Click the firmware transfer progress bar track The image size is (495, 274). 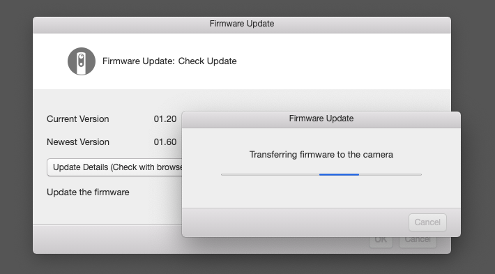point(321,174)
